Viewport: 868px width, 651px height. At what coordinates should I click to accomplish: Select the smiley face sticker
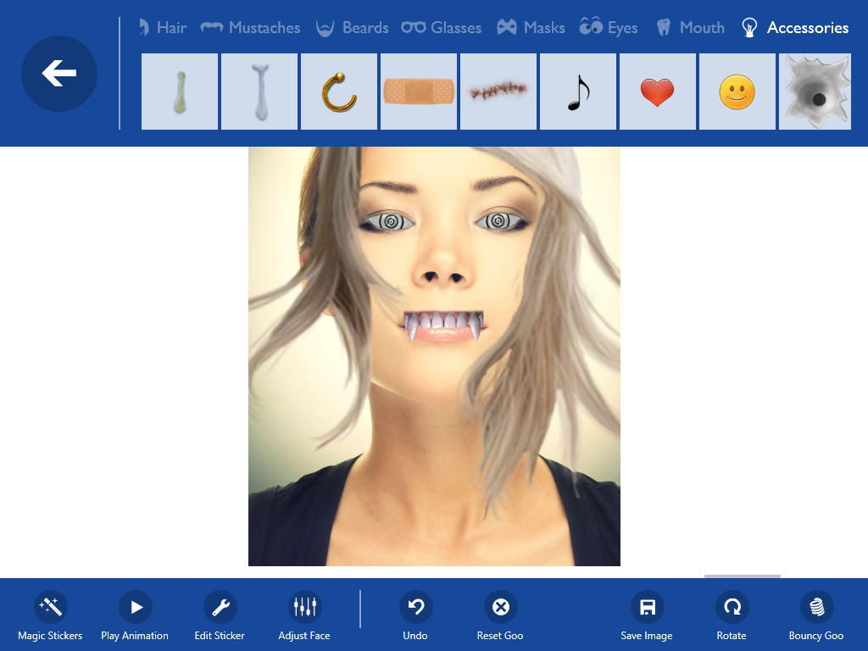tap(737, 92)
